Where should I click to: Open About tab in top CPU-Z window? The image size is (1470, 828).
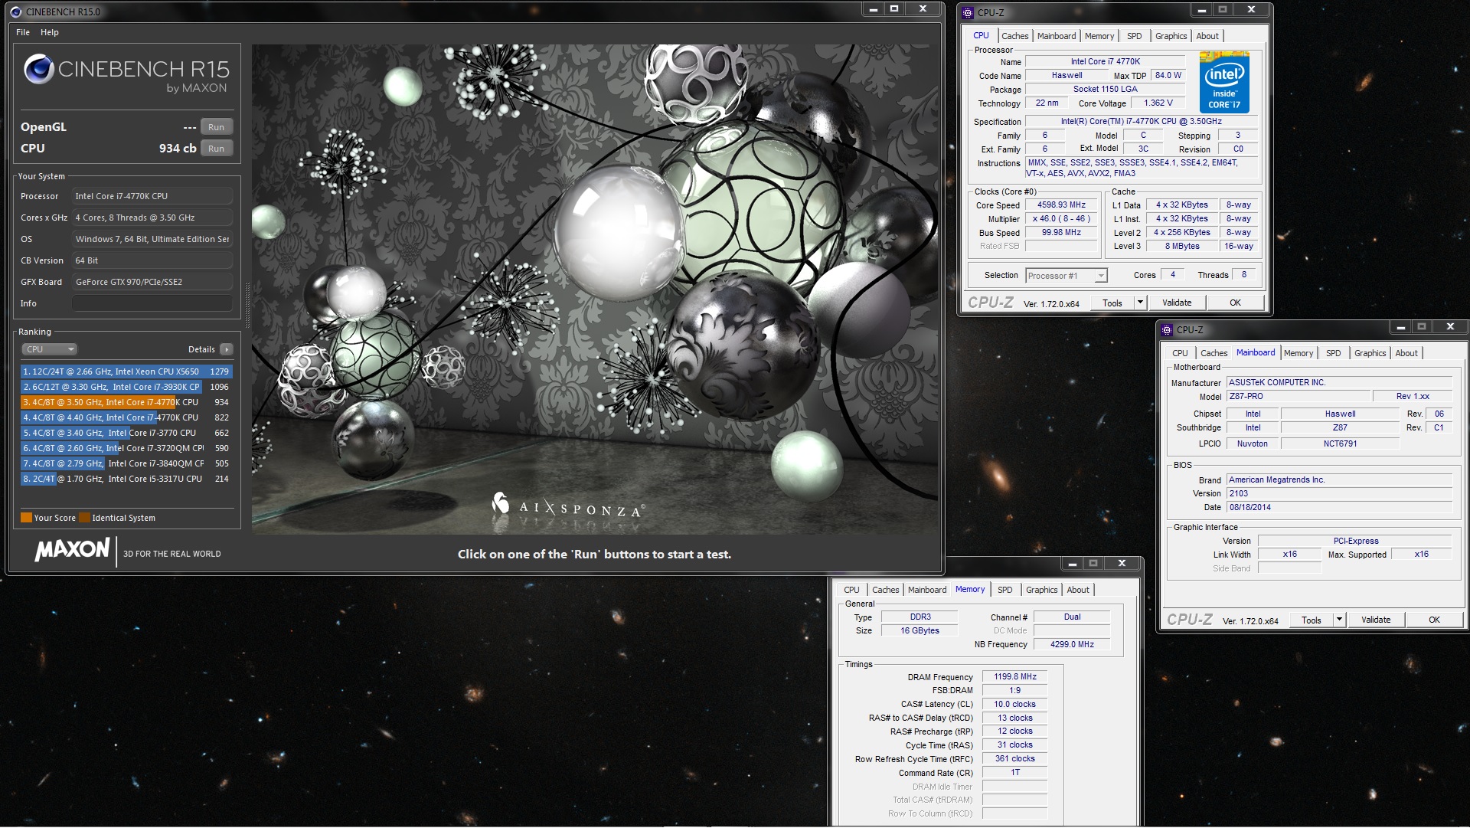tap(1207, 36)
